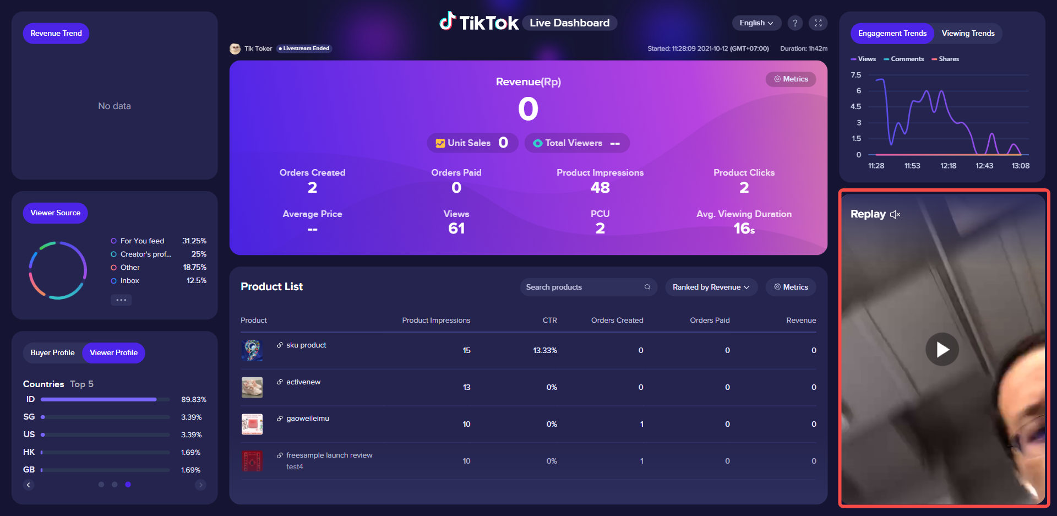Click the link icon beside sku product
Screen dimensions: 1057x516
[x=280, y=345]
